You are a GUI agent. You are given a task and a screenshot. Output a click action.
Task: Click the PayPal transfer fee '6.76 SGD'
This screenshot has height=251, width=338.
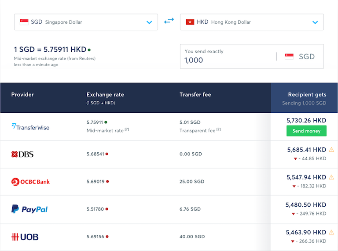[190, 209]
